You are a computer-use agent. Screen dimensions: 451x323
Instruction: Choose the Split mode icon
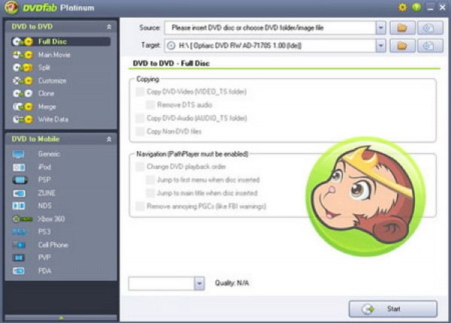23,68
